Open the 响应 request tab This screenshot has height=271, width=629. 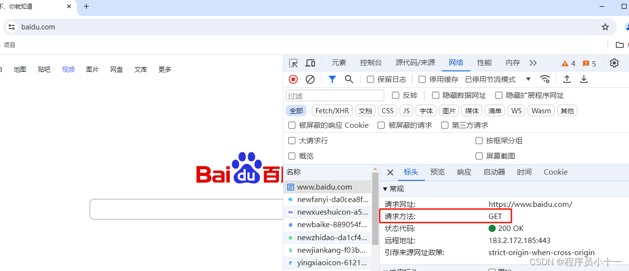click(464, 172)
